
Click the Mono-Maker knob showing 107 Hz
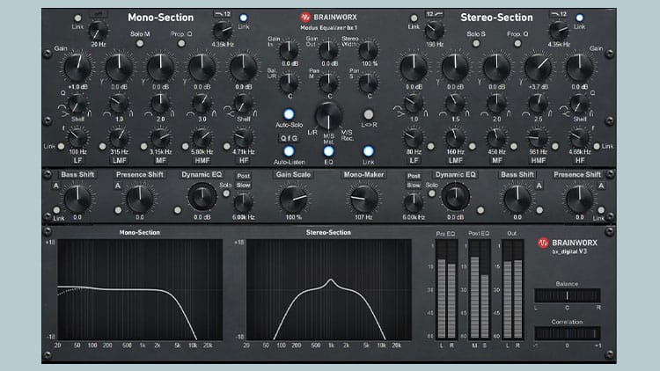[363, 199]
